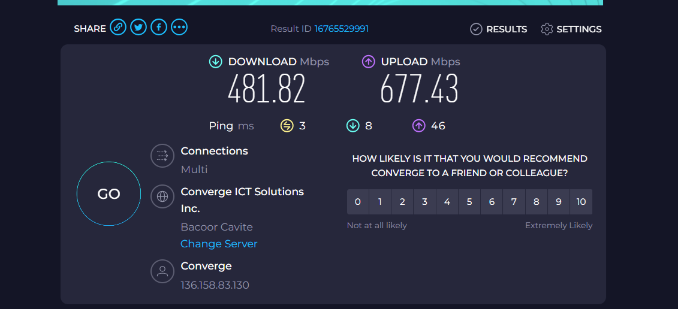The width and height of the screenshot is (678, 330).
Task: Open the Settings page
Action: pyautogui.click(x=571, y=29)
